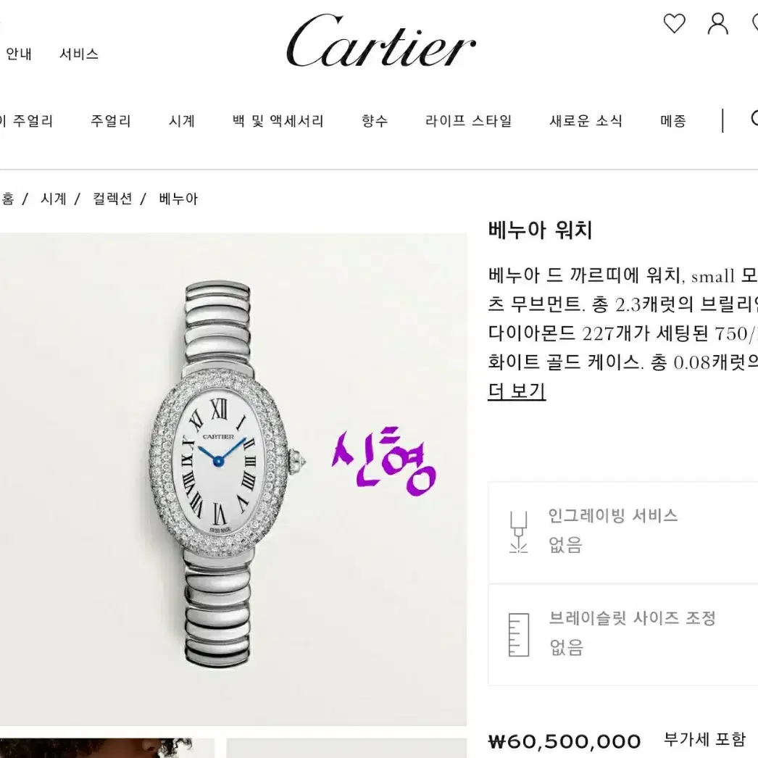Click the bracelet size ruler icon
Image resolution: width=758 pixels, height=758 pixels.
[519, 635]
